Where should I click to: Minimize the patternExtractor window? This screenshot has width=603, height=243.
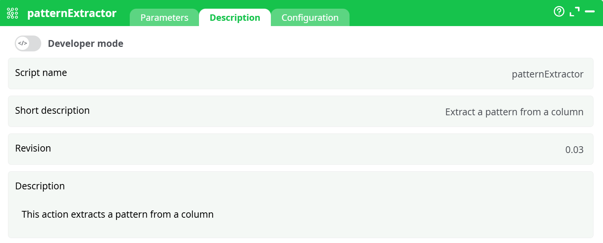pos(590,12)
